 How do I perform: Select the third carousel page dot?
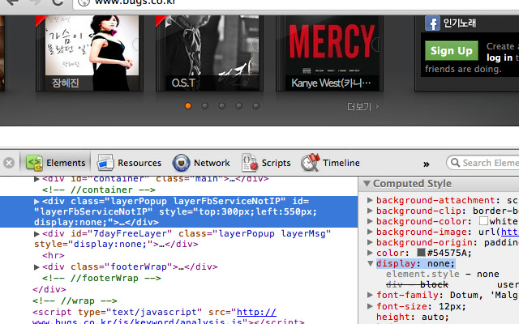click(221, 106)
